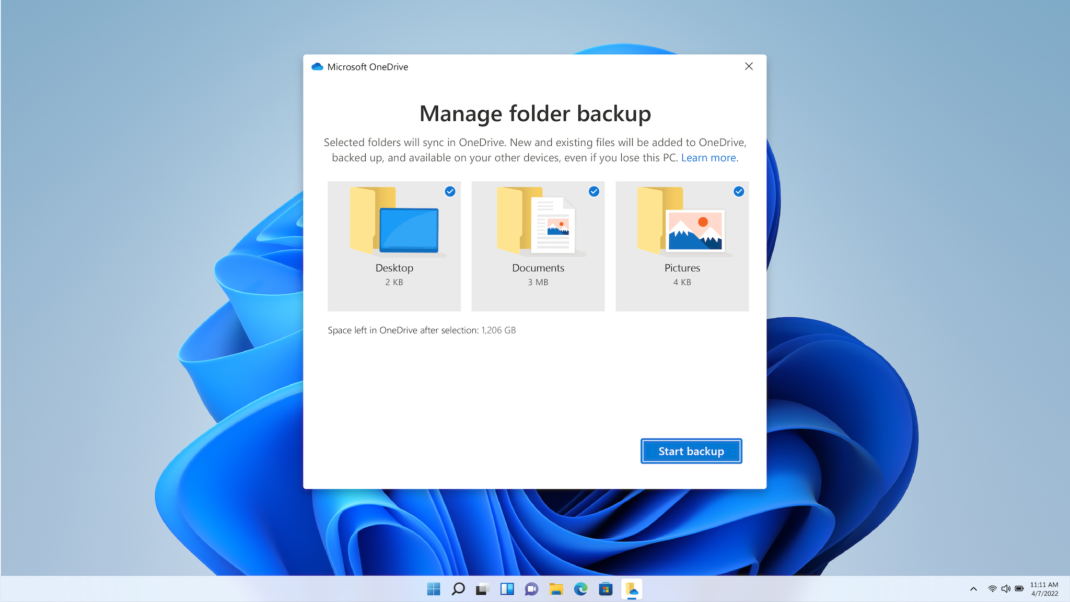
Task: Show hidden tray icons chevron
Action: point(973,589)
